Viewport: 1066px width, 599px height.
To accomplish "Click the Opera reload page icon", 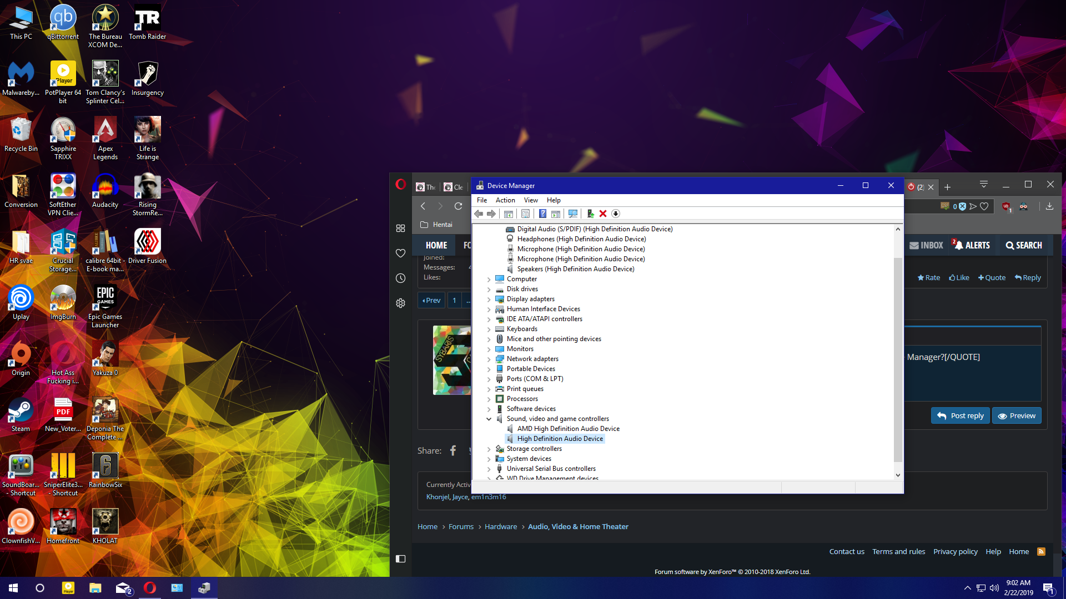I will pos(458,206).
